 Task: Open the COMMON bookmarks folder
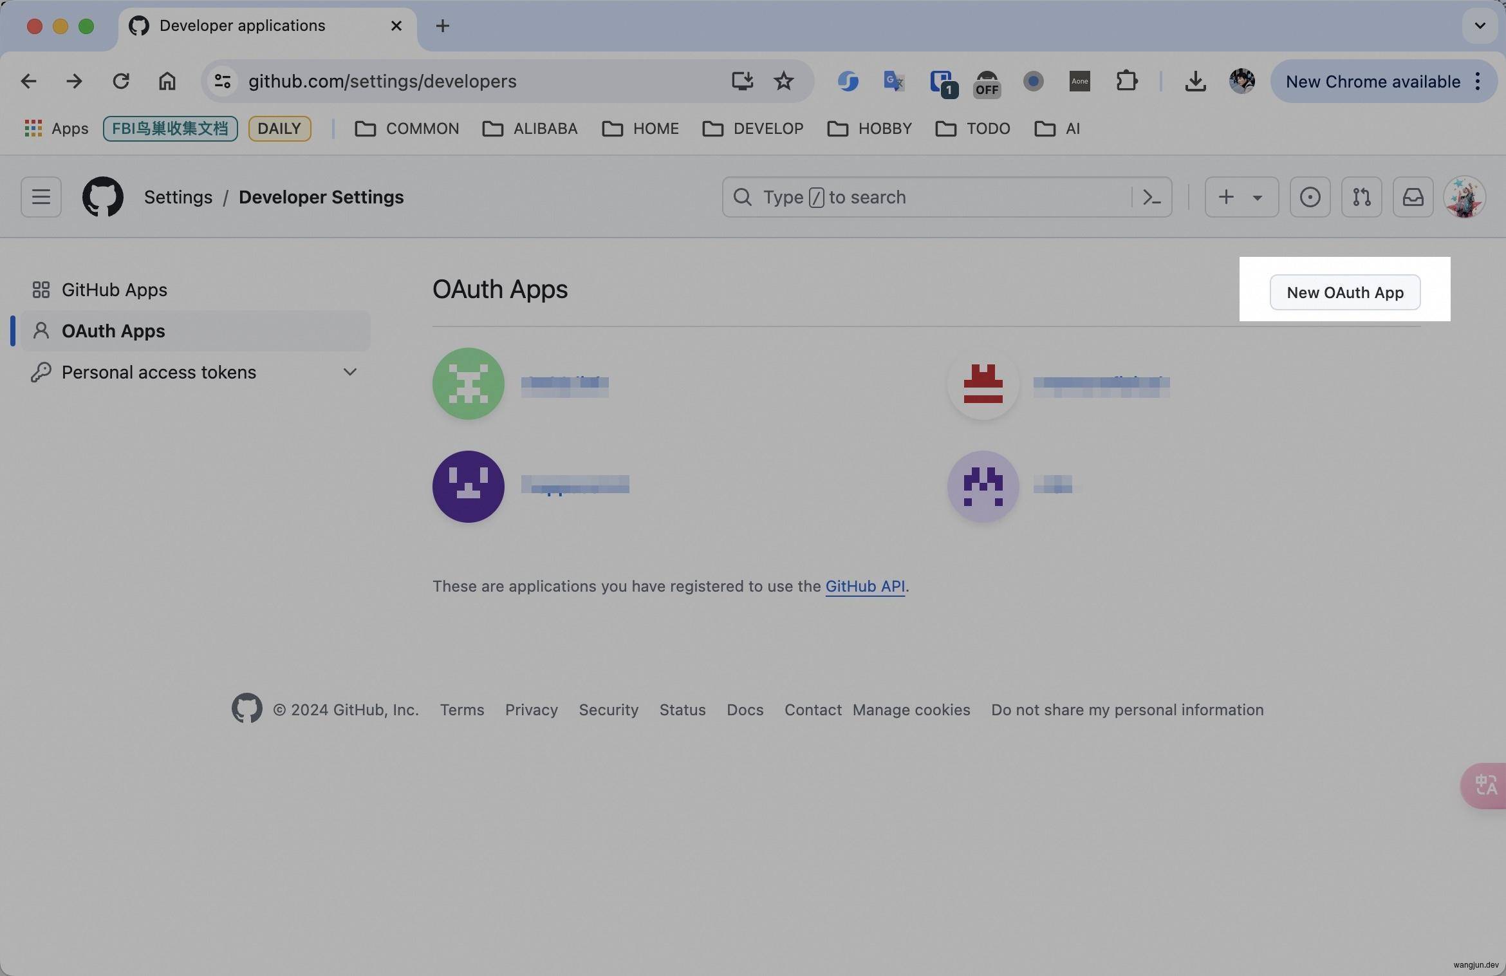pos(407,129)
